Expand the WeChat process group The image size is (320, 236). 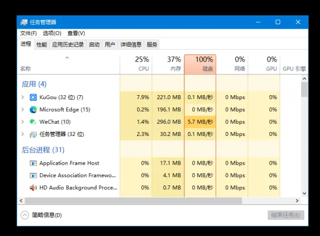click(22, 122)
